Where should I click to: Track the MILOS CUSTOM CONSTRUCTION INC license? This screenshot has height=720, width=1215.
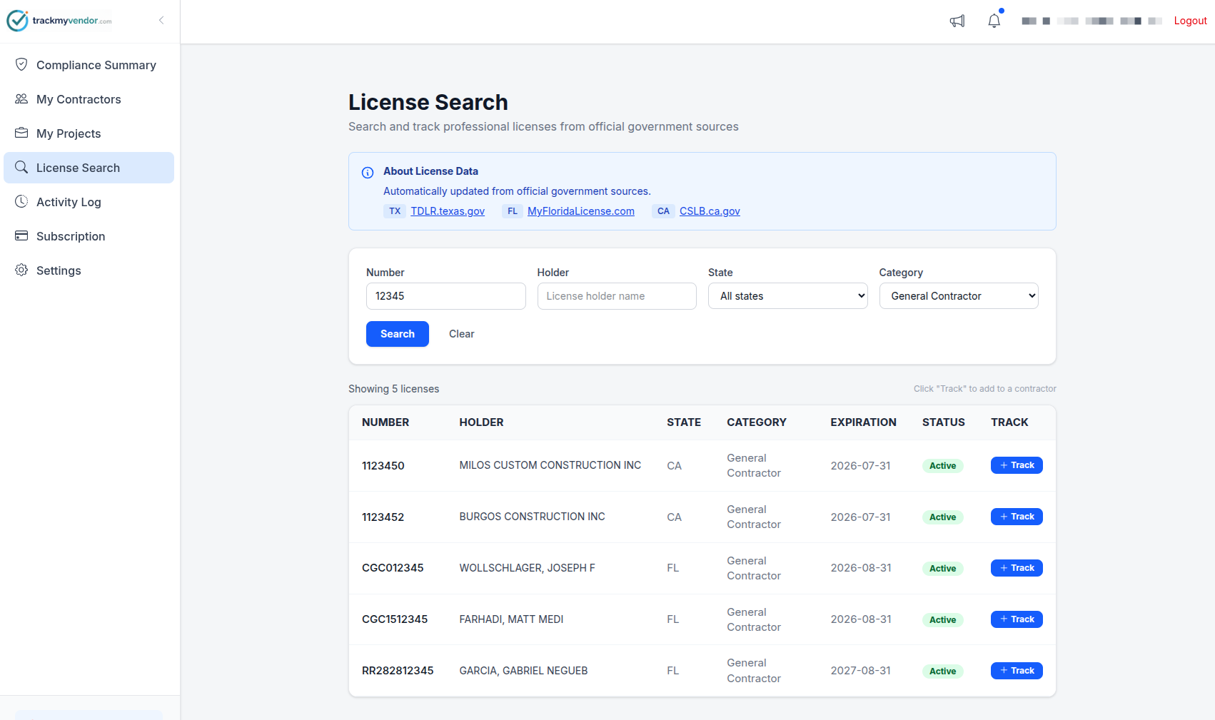tap(1017, 465)
